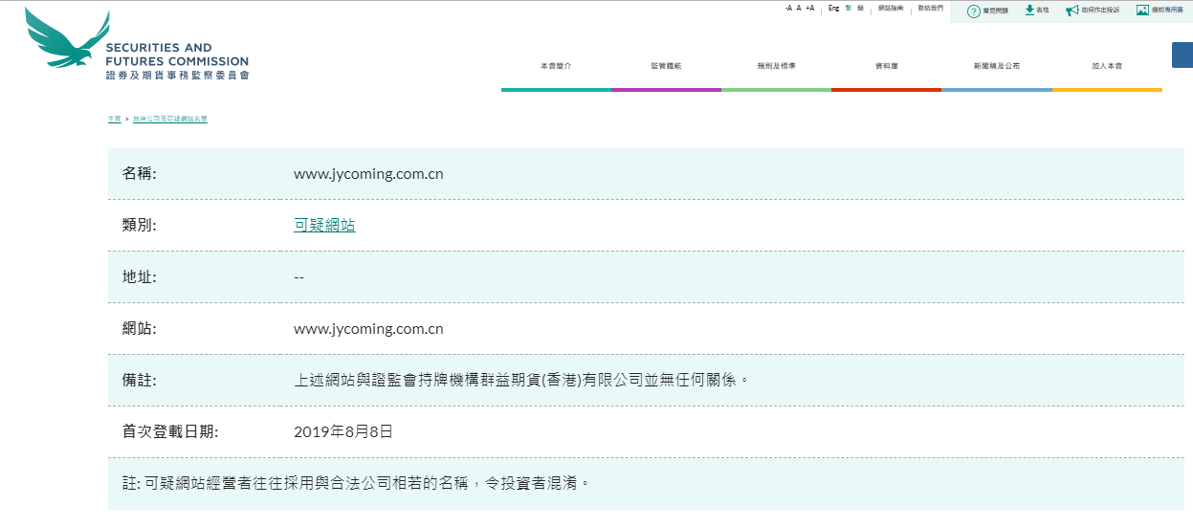Expand the 資料庫 menu
The image size is (1193, 528).
click(x=886, y=66)
